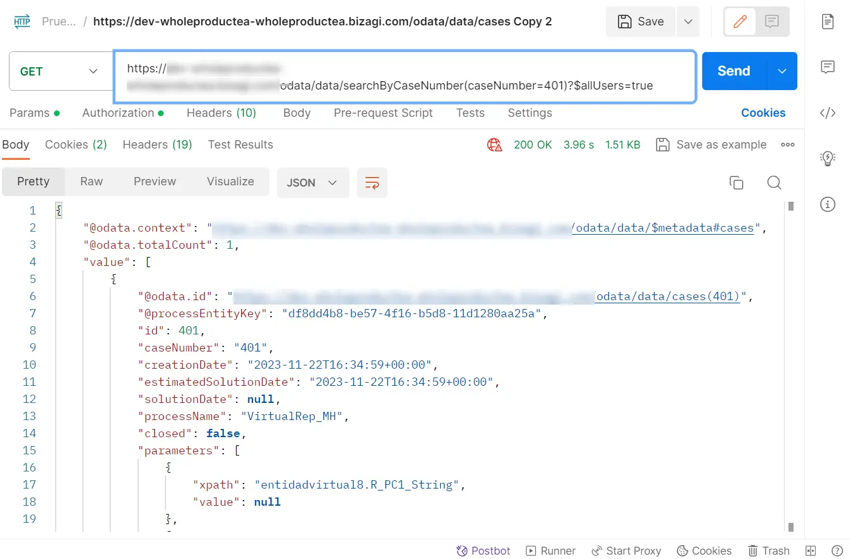Expand the Save options arrow

688,22
